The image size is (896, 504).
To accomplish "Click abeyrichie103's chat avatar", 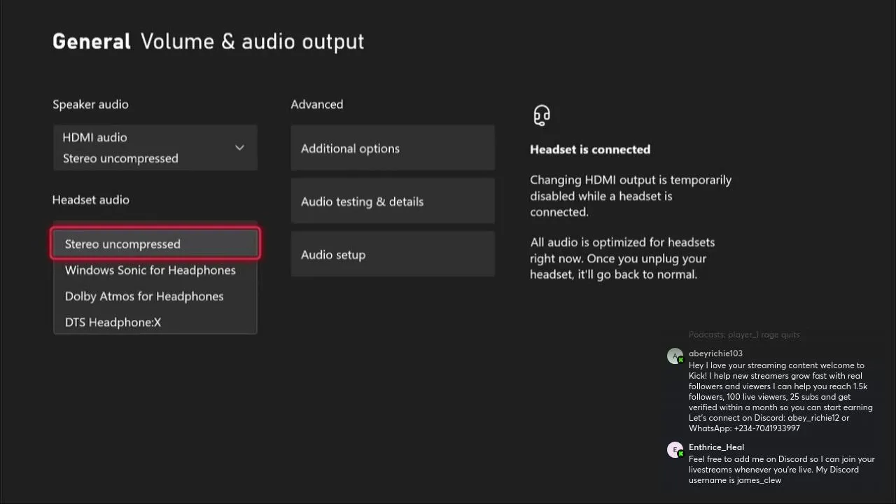I will point(675,356).
